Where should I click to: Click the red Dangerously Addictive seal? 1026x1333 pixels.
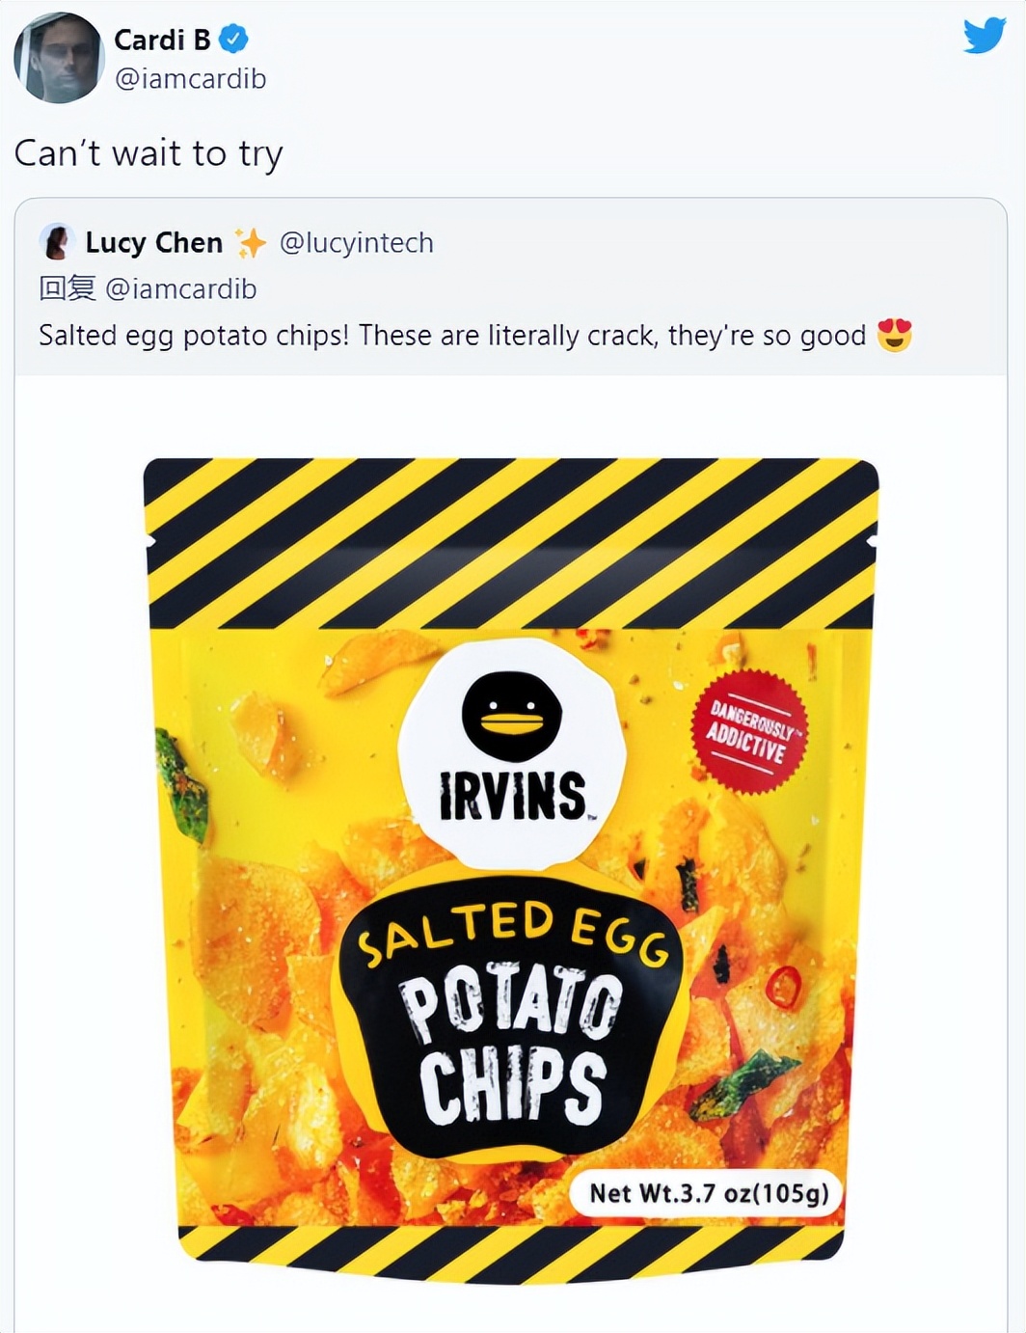pyautogui.click(x=750, y=732)
